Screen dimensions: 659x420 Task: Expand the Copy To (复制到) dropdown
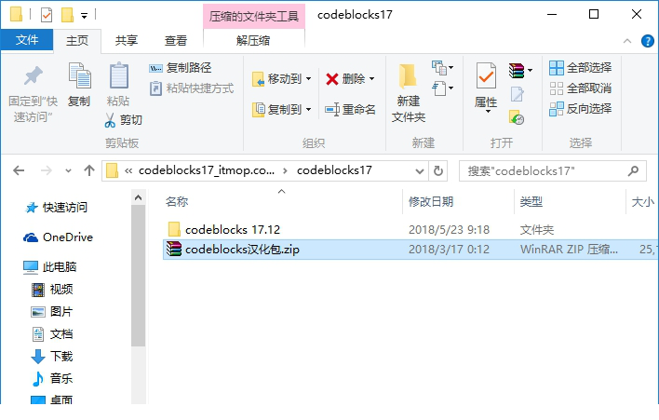pyautogui.click(x=308, y=110)
